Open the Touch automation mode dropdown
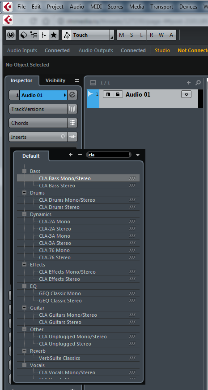Image resolution: width=208 pixels, height=390 pixels. (93, 35)
